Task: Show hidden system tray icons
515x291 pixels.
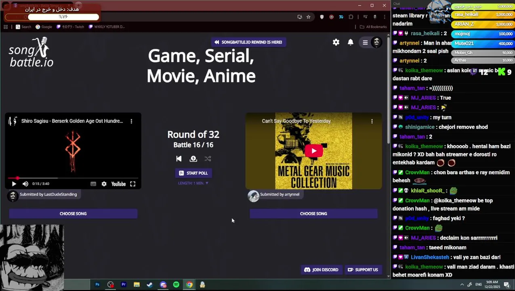Action: [x=462, y=285]
